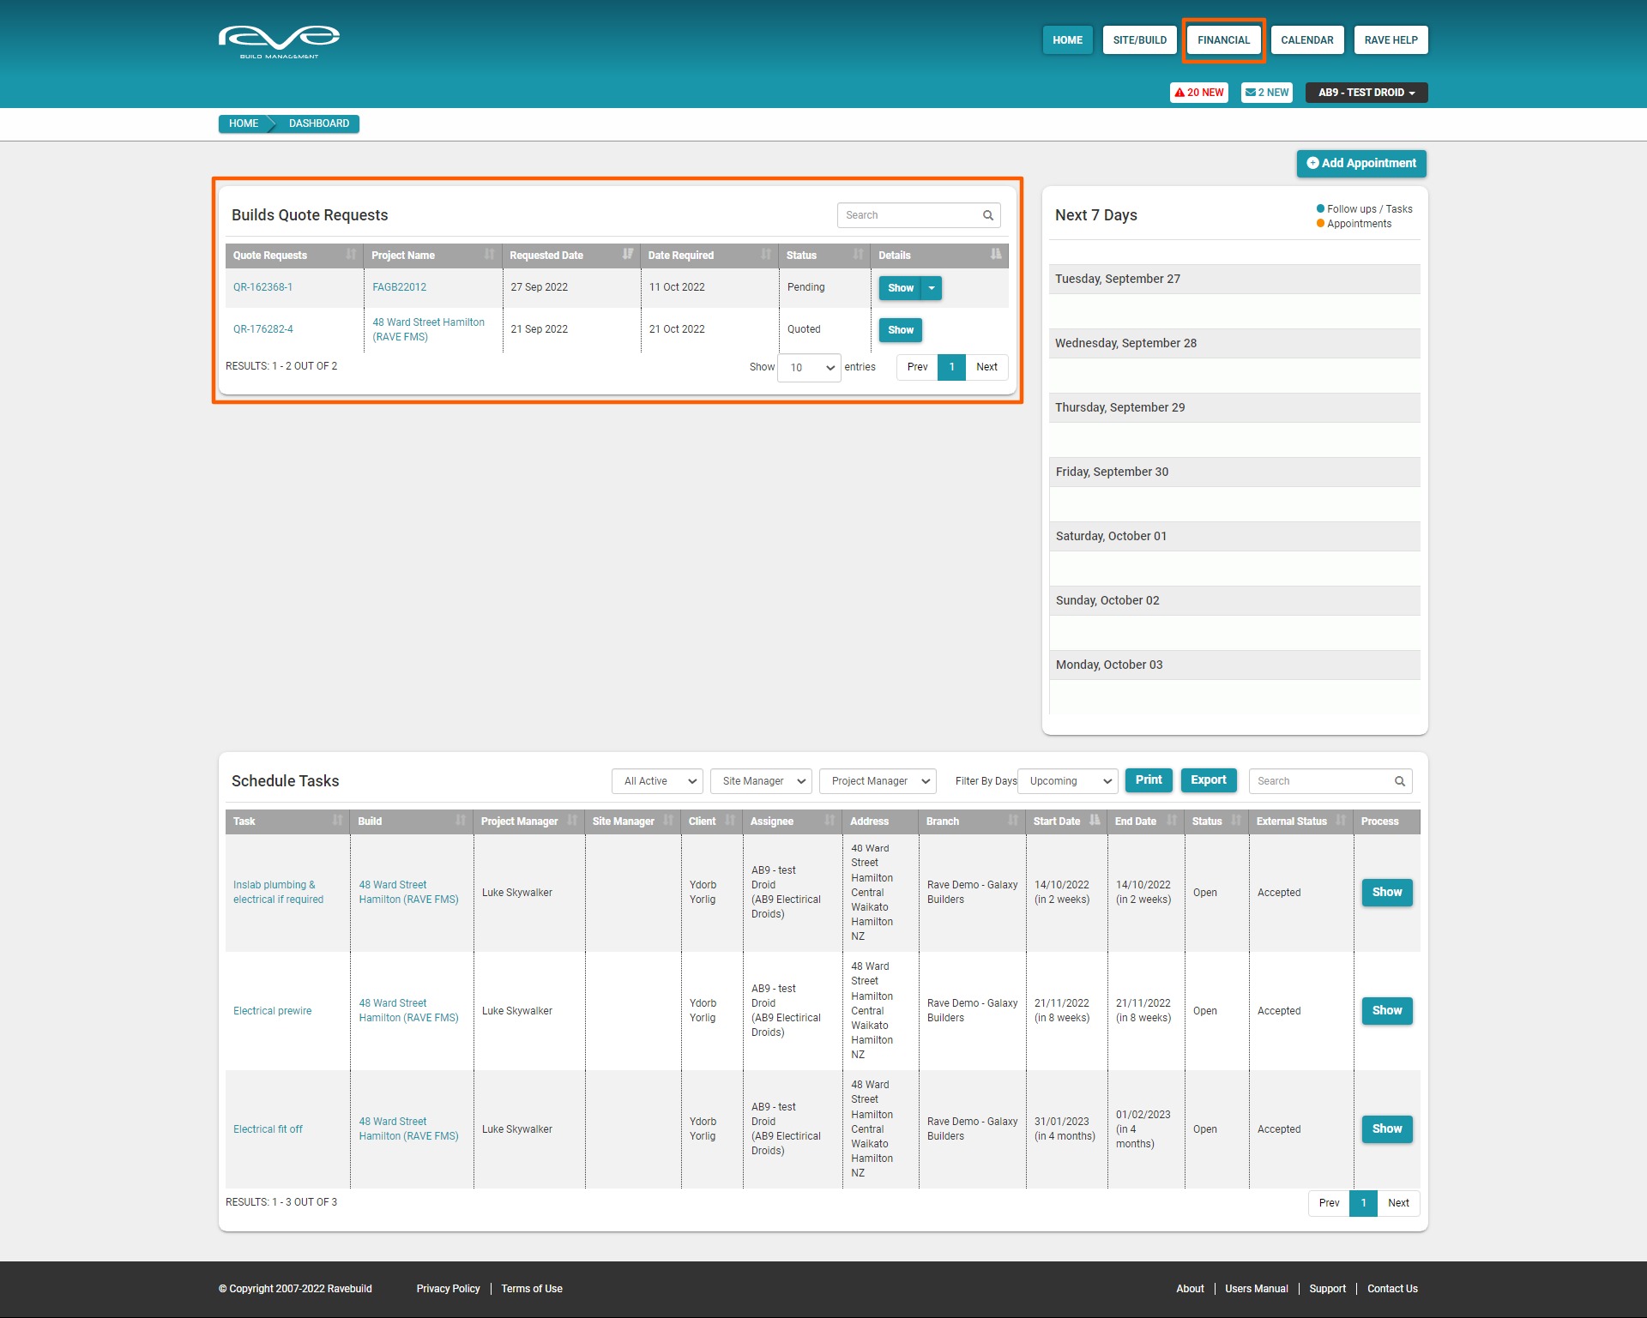Open the 2 NEW messages envelope icon
The width and height of the screenshot is (1647, 1318).
tap(1251, 93)
